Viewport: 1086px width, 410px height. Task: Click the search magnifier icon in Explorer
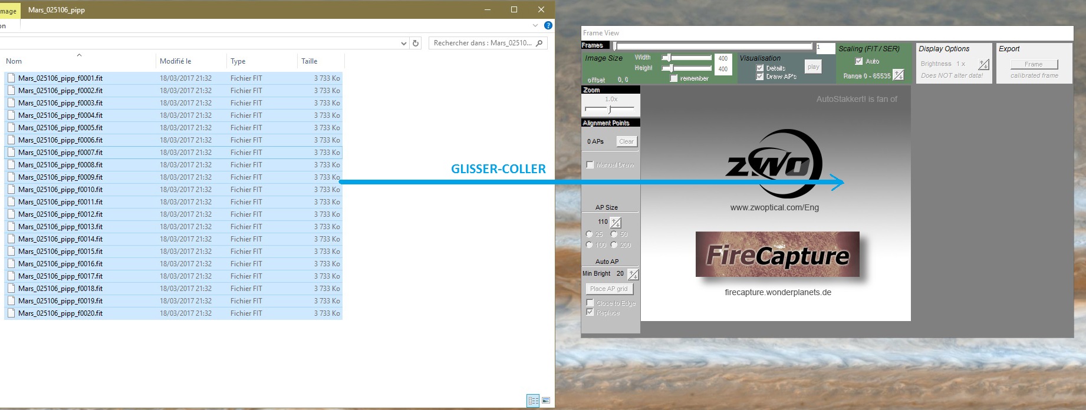pyautogui.click(x=539, y=43)
